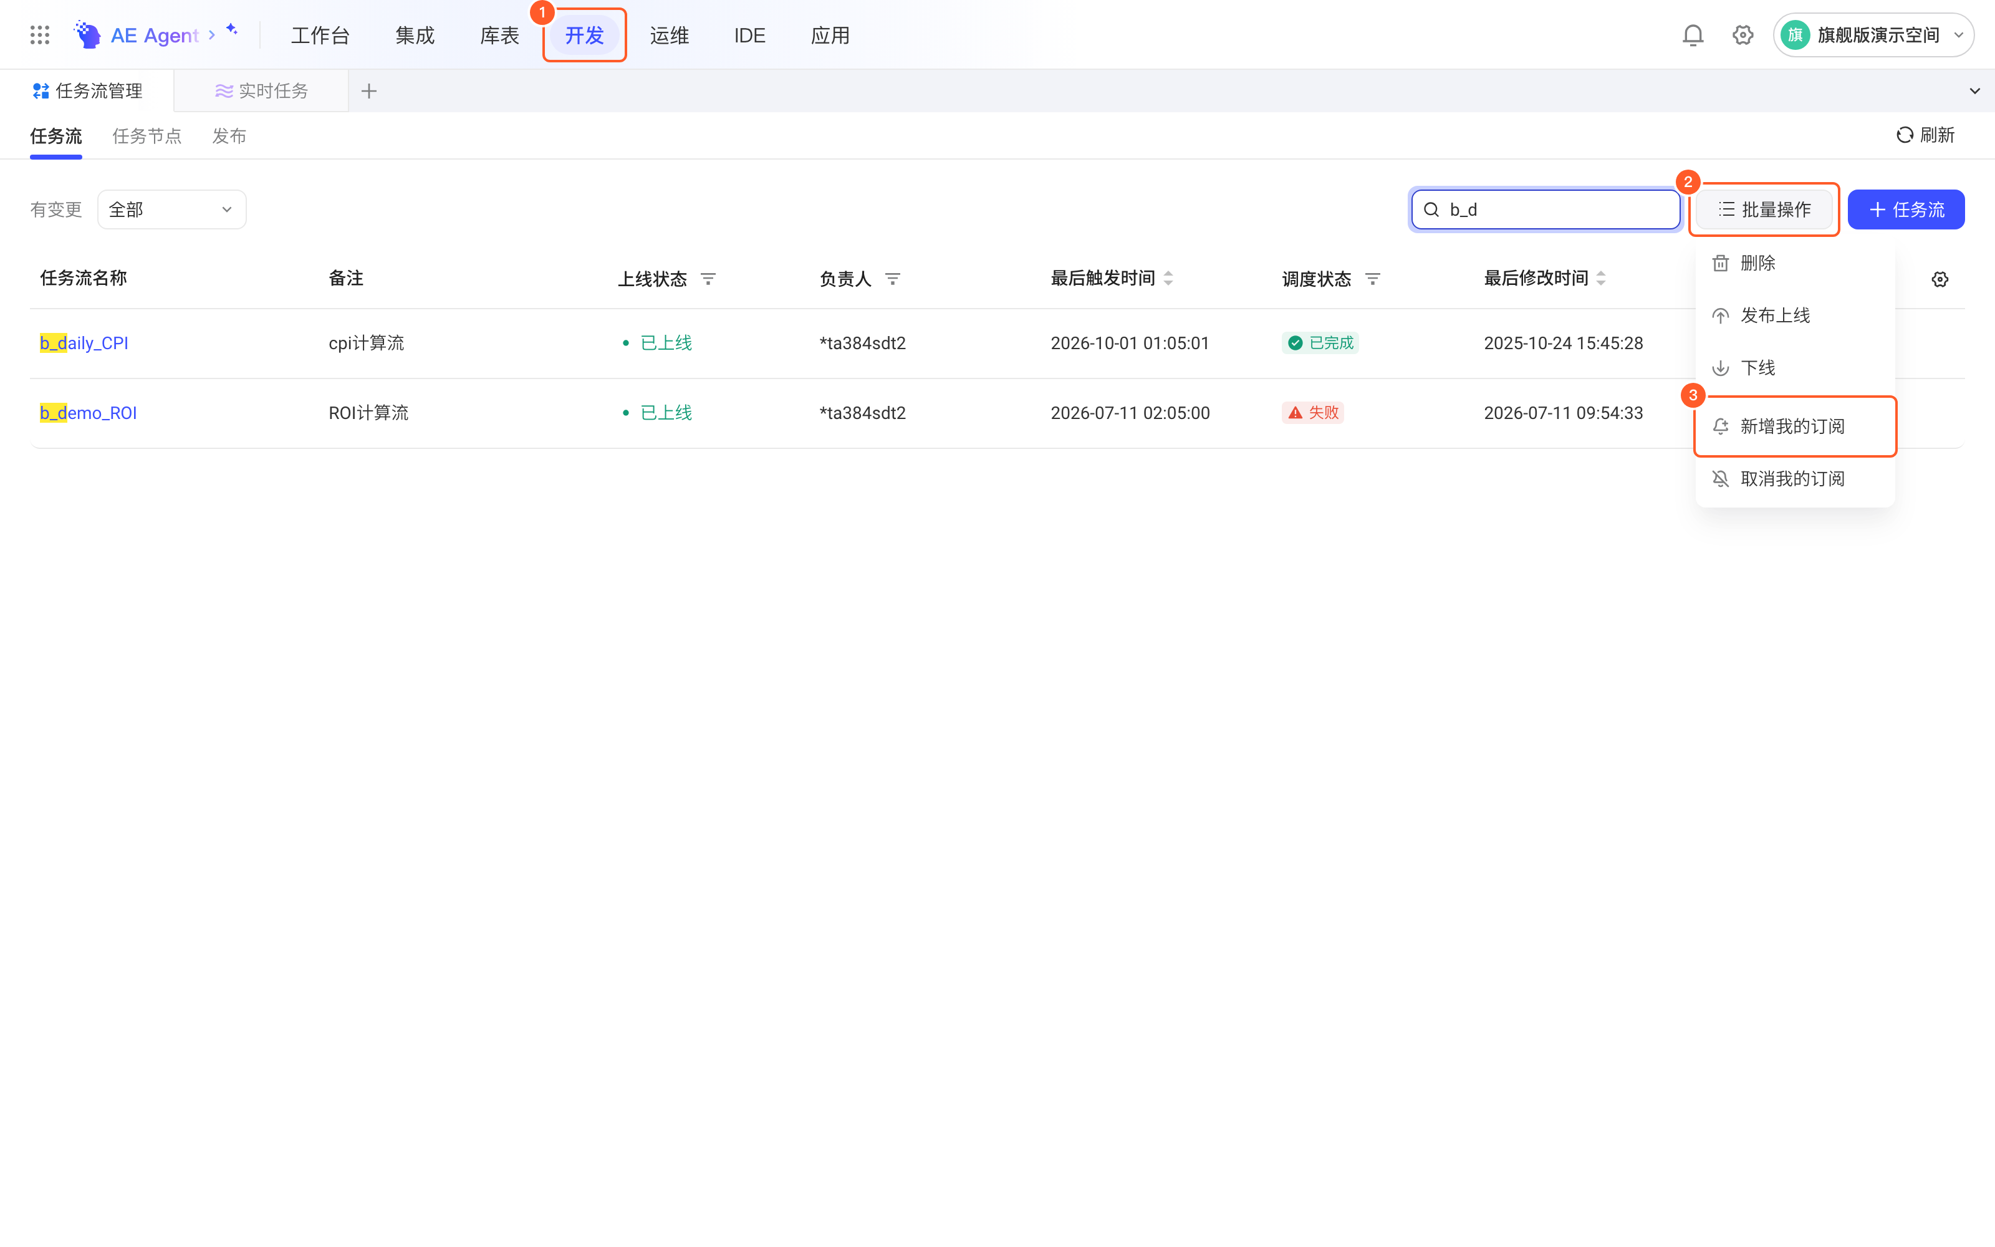Switch to 发布 sub-tab
The height and width of the screenshot is (1247, 1995).
(229, 136)
